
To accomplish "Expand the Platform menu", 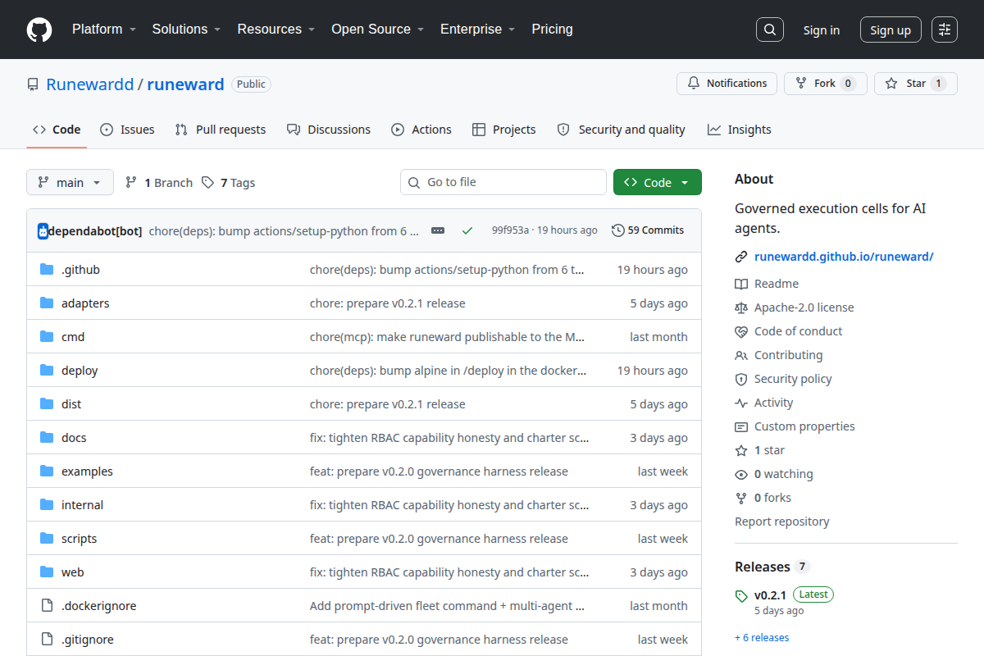I will pyautogui.click(x=102, y=30).
